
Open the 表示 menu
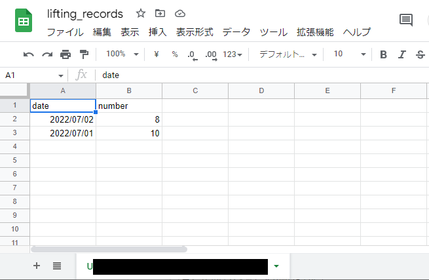130,32
